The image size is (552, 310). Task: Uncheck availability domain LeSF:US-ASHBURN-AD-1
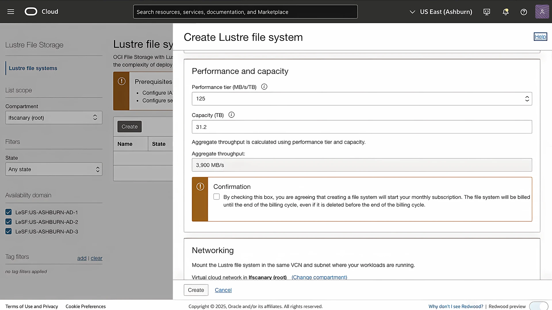(8, 212)
